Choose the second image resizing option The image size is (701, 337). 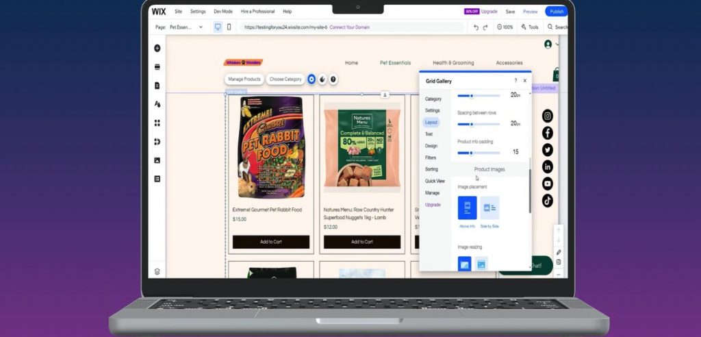tap(481, 264)
